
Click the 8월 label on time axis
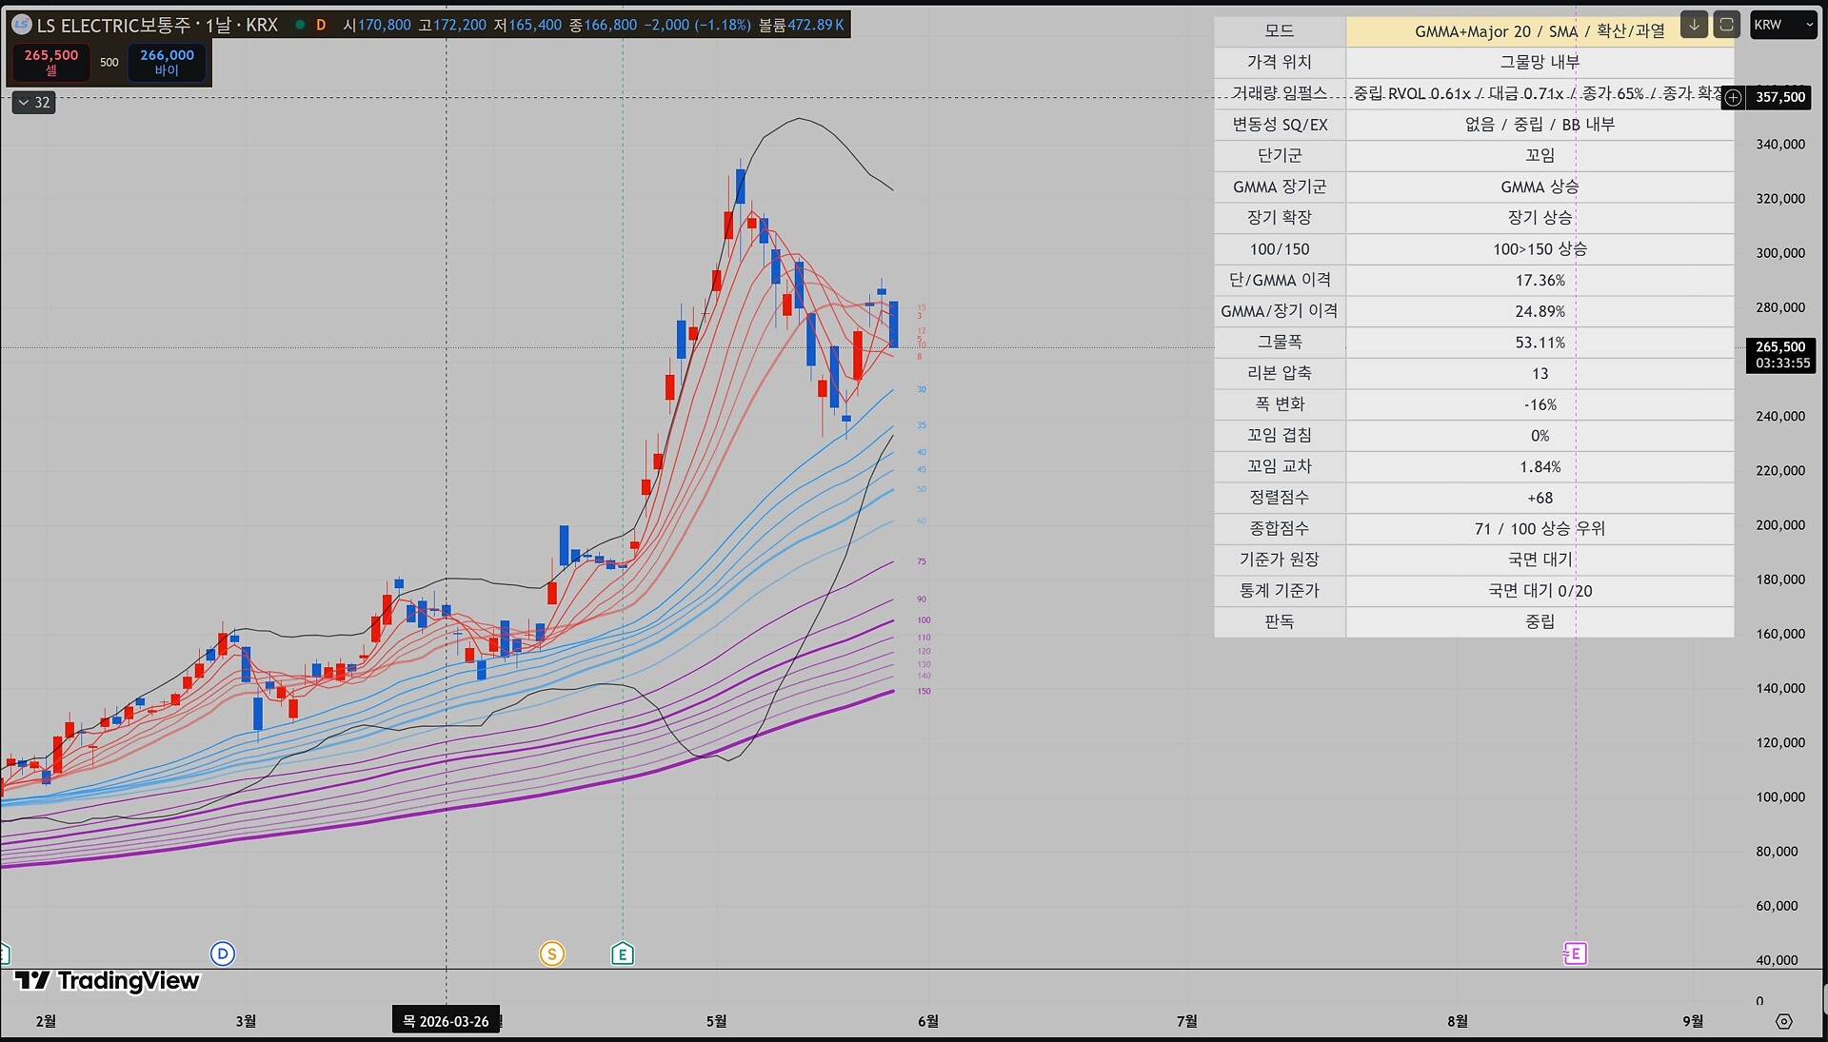click(1457, 1021)
